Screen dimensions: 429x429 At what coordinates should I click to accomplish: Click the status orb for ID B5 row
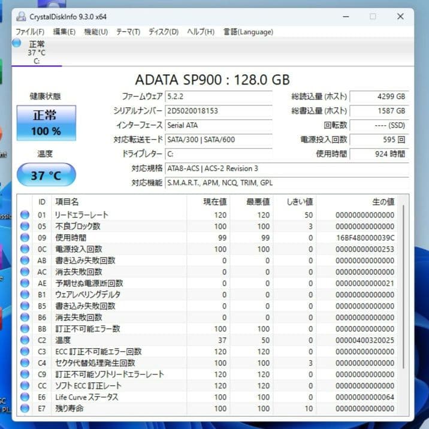[x=25, y=306]
